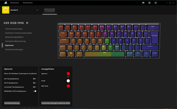This screenshot has height=109, width=177.
Task: Toggle Alt+Tab deaktivieren switch
Action: click(x=35, y=79)
